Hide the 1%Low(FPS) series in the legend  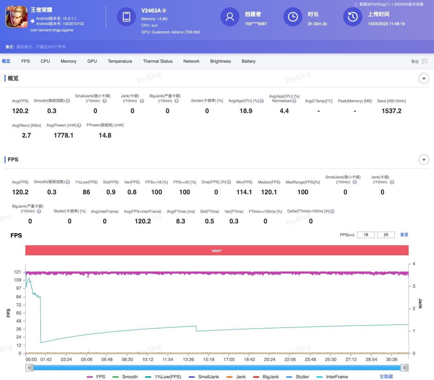(x=163, y=377)
